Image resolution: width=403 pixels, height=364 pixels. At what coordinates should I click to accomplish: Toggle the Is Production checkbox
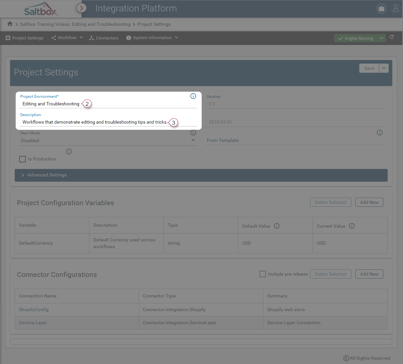pyautogui.click(x=23, y=159)
